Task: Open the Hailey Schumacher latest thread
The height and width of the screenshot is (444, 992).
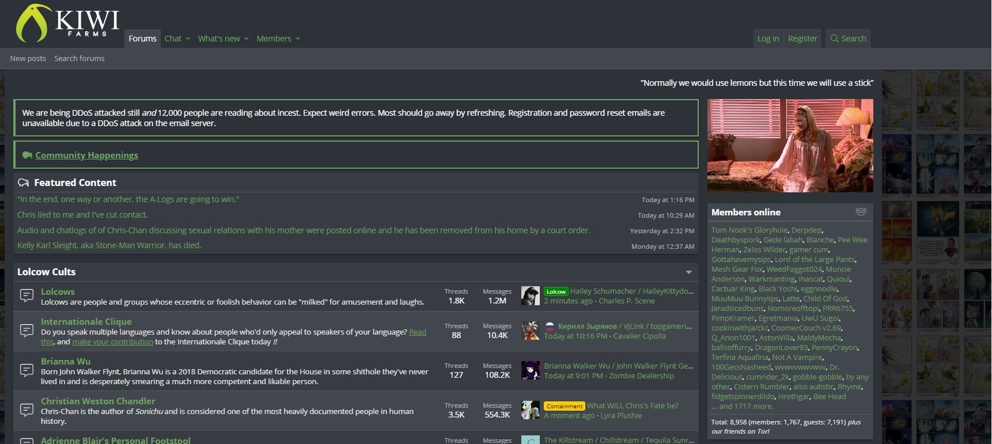Action: [632, 291]
